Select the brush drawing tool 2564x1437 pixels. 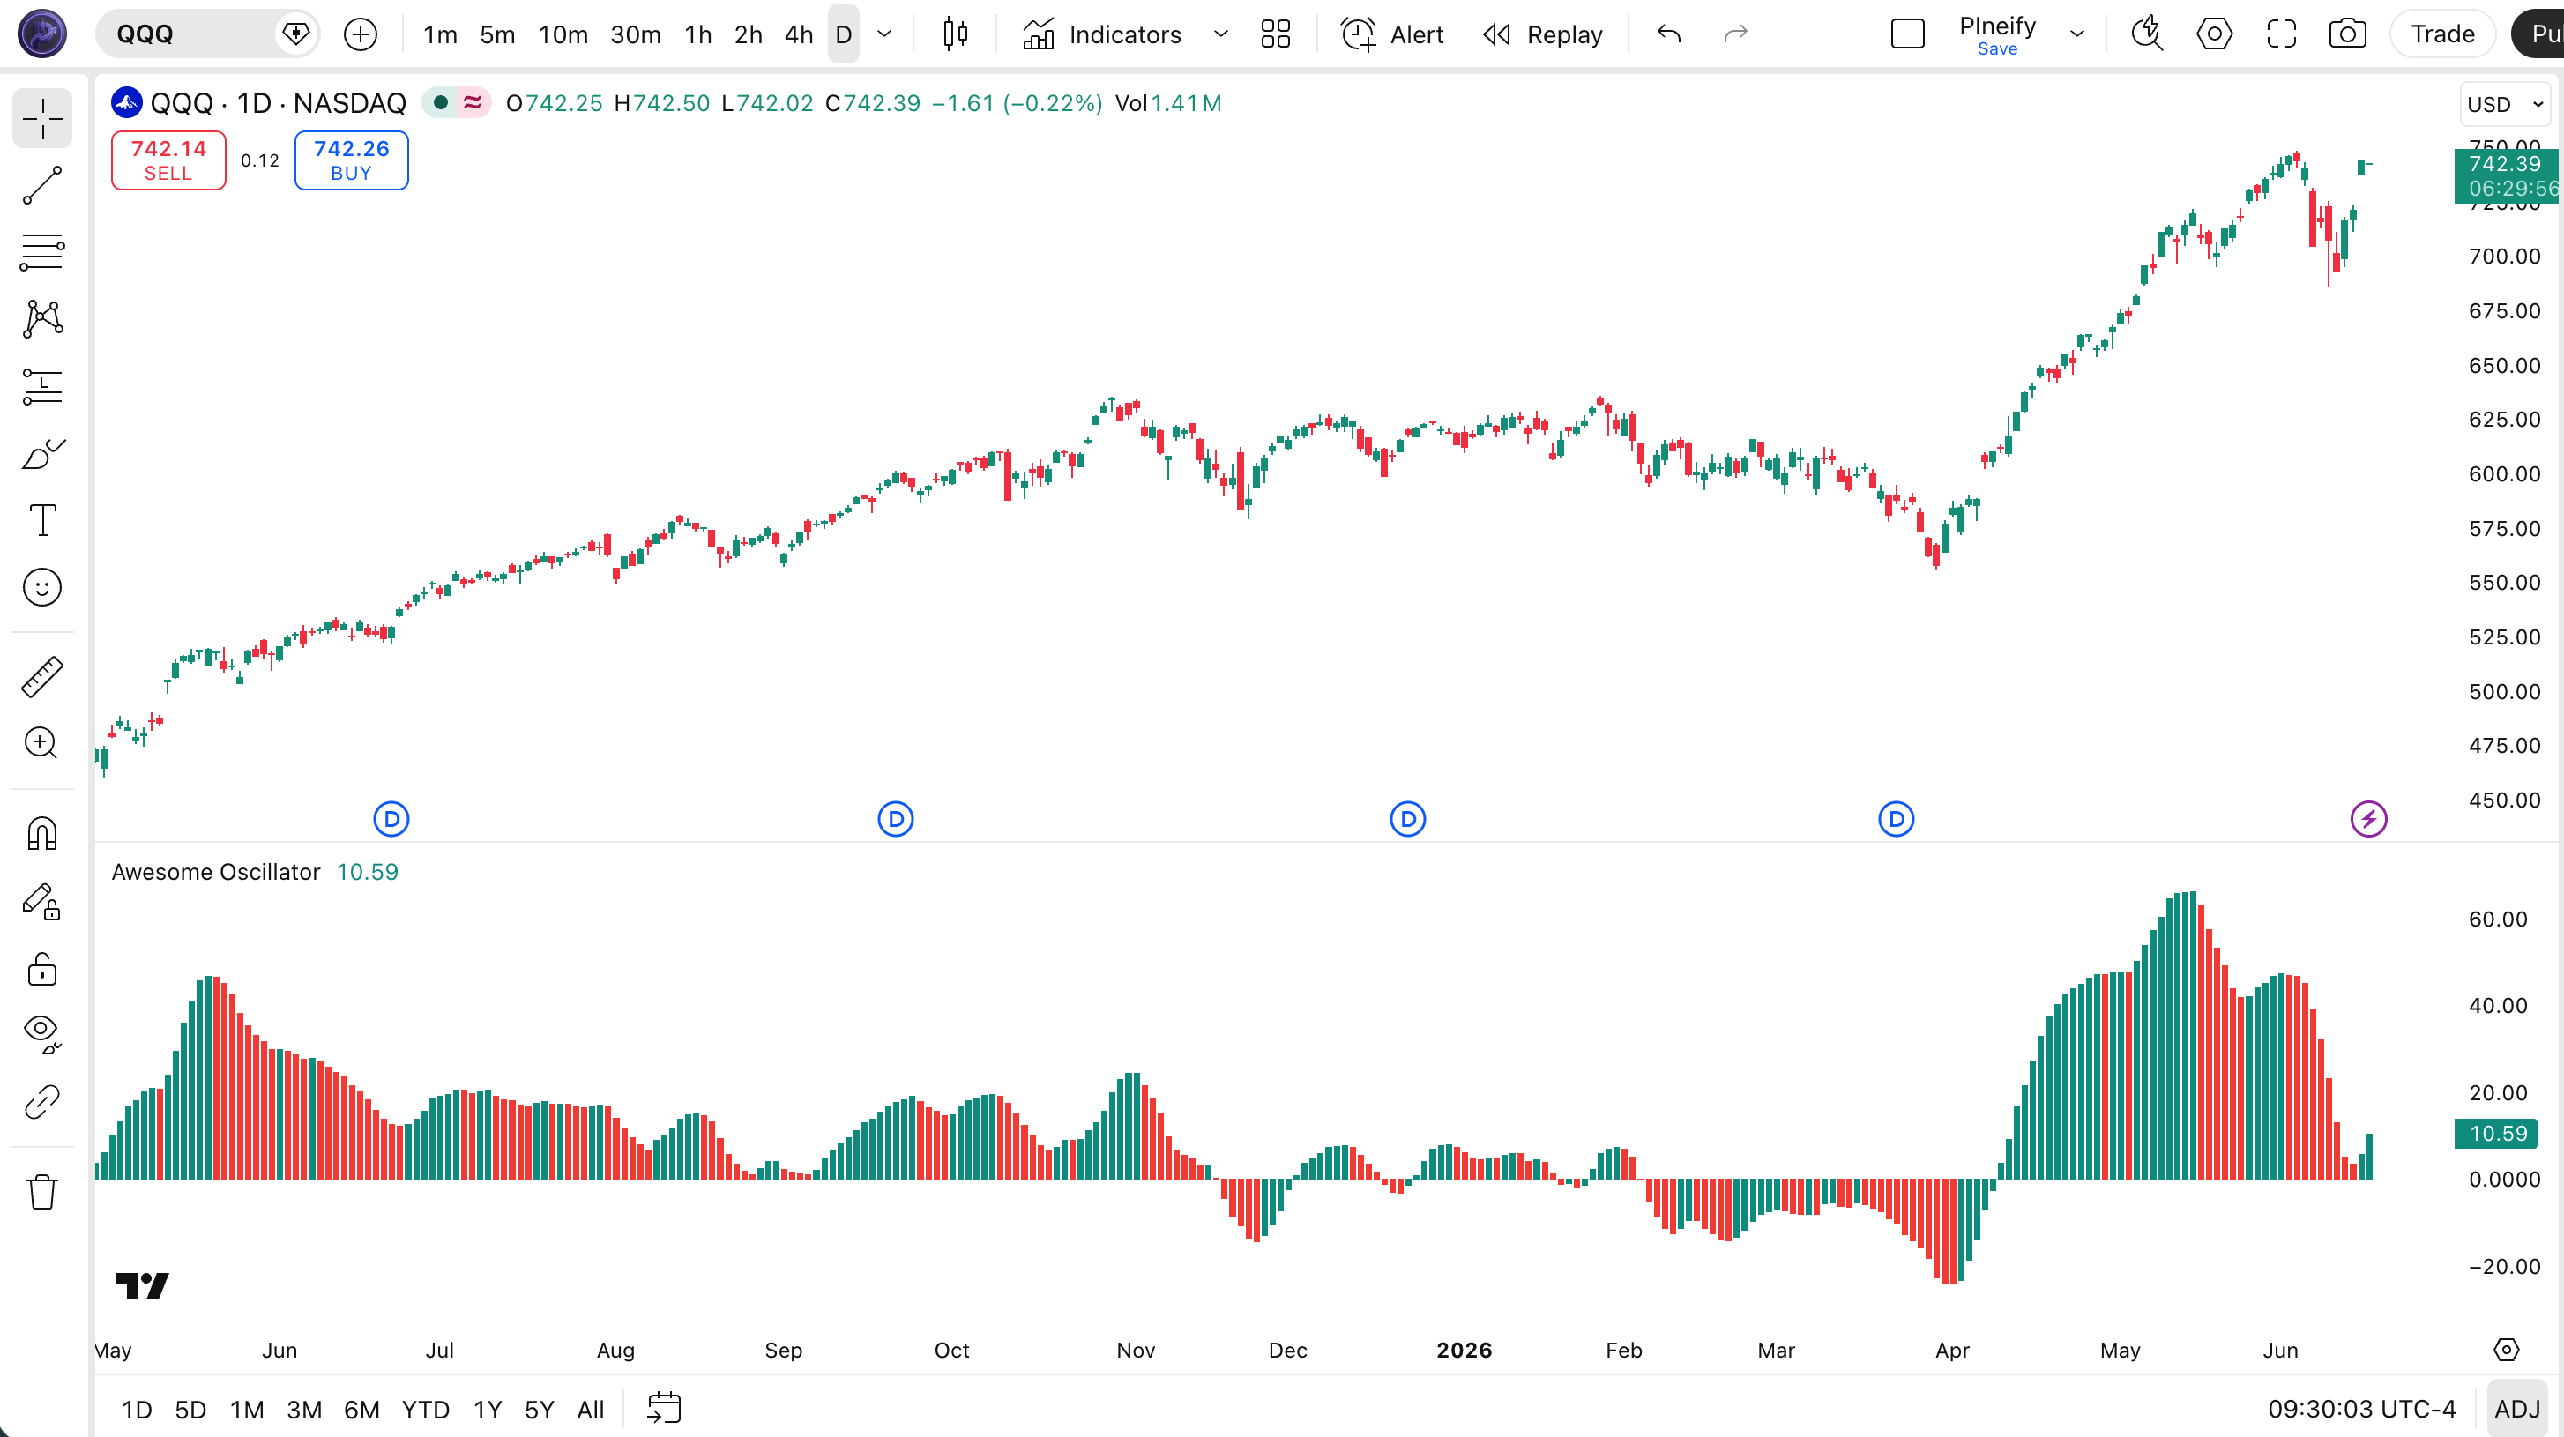click(41, 454)
